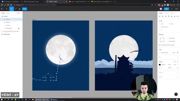
Task: Open advanced stroke options ellipsis
Action: 178,68
